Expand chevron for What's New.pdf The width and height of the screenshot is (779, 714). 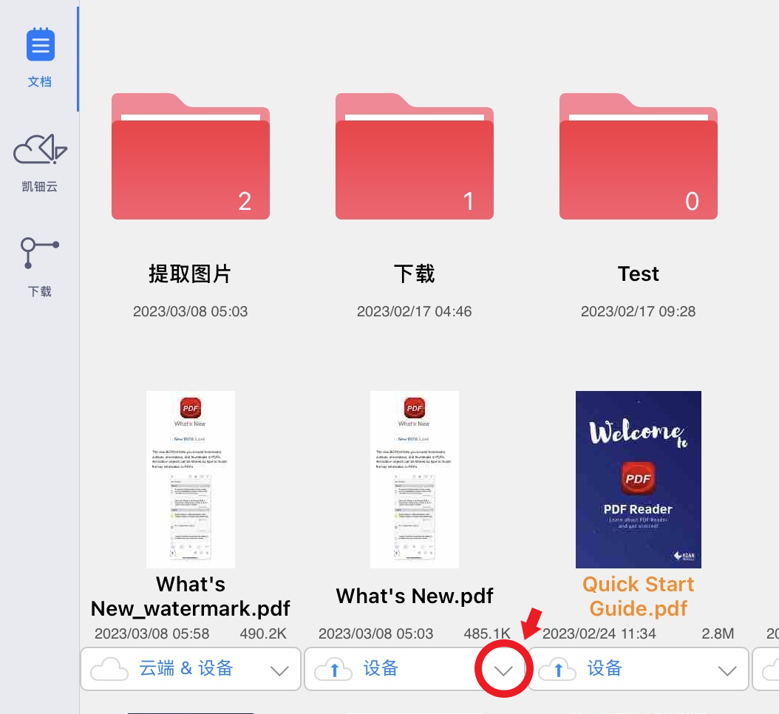point(504,671)
